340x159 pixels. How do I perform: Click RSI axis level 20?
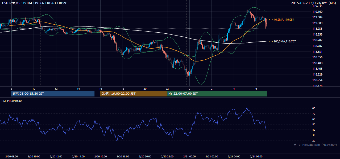[314, 140]
